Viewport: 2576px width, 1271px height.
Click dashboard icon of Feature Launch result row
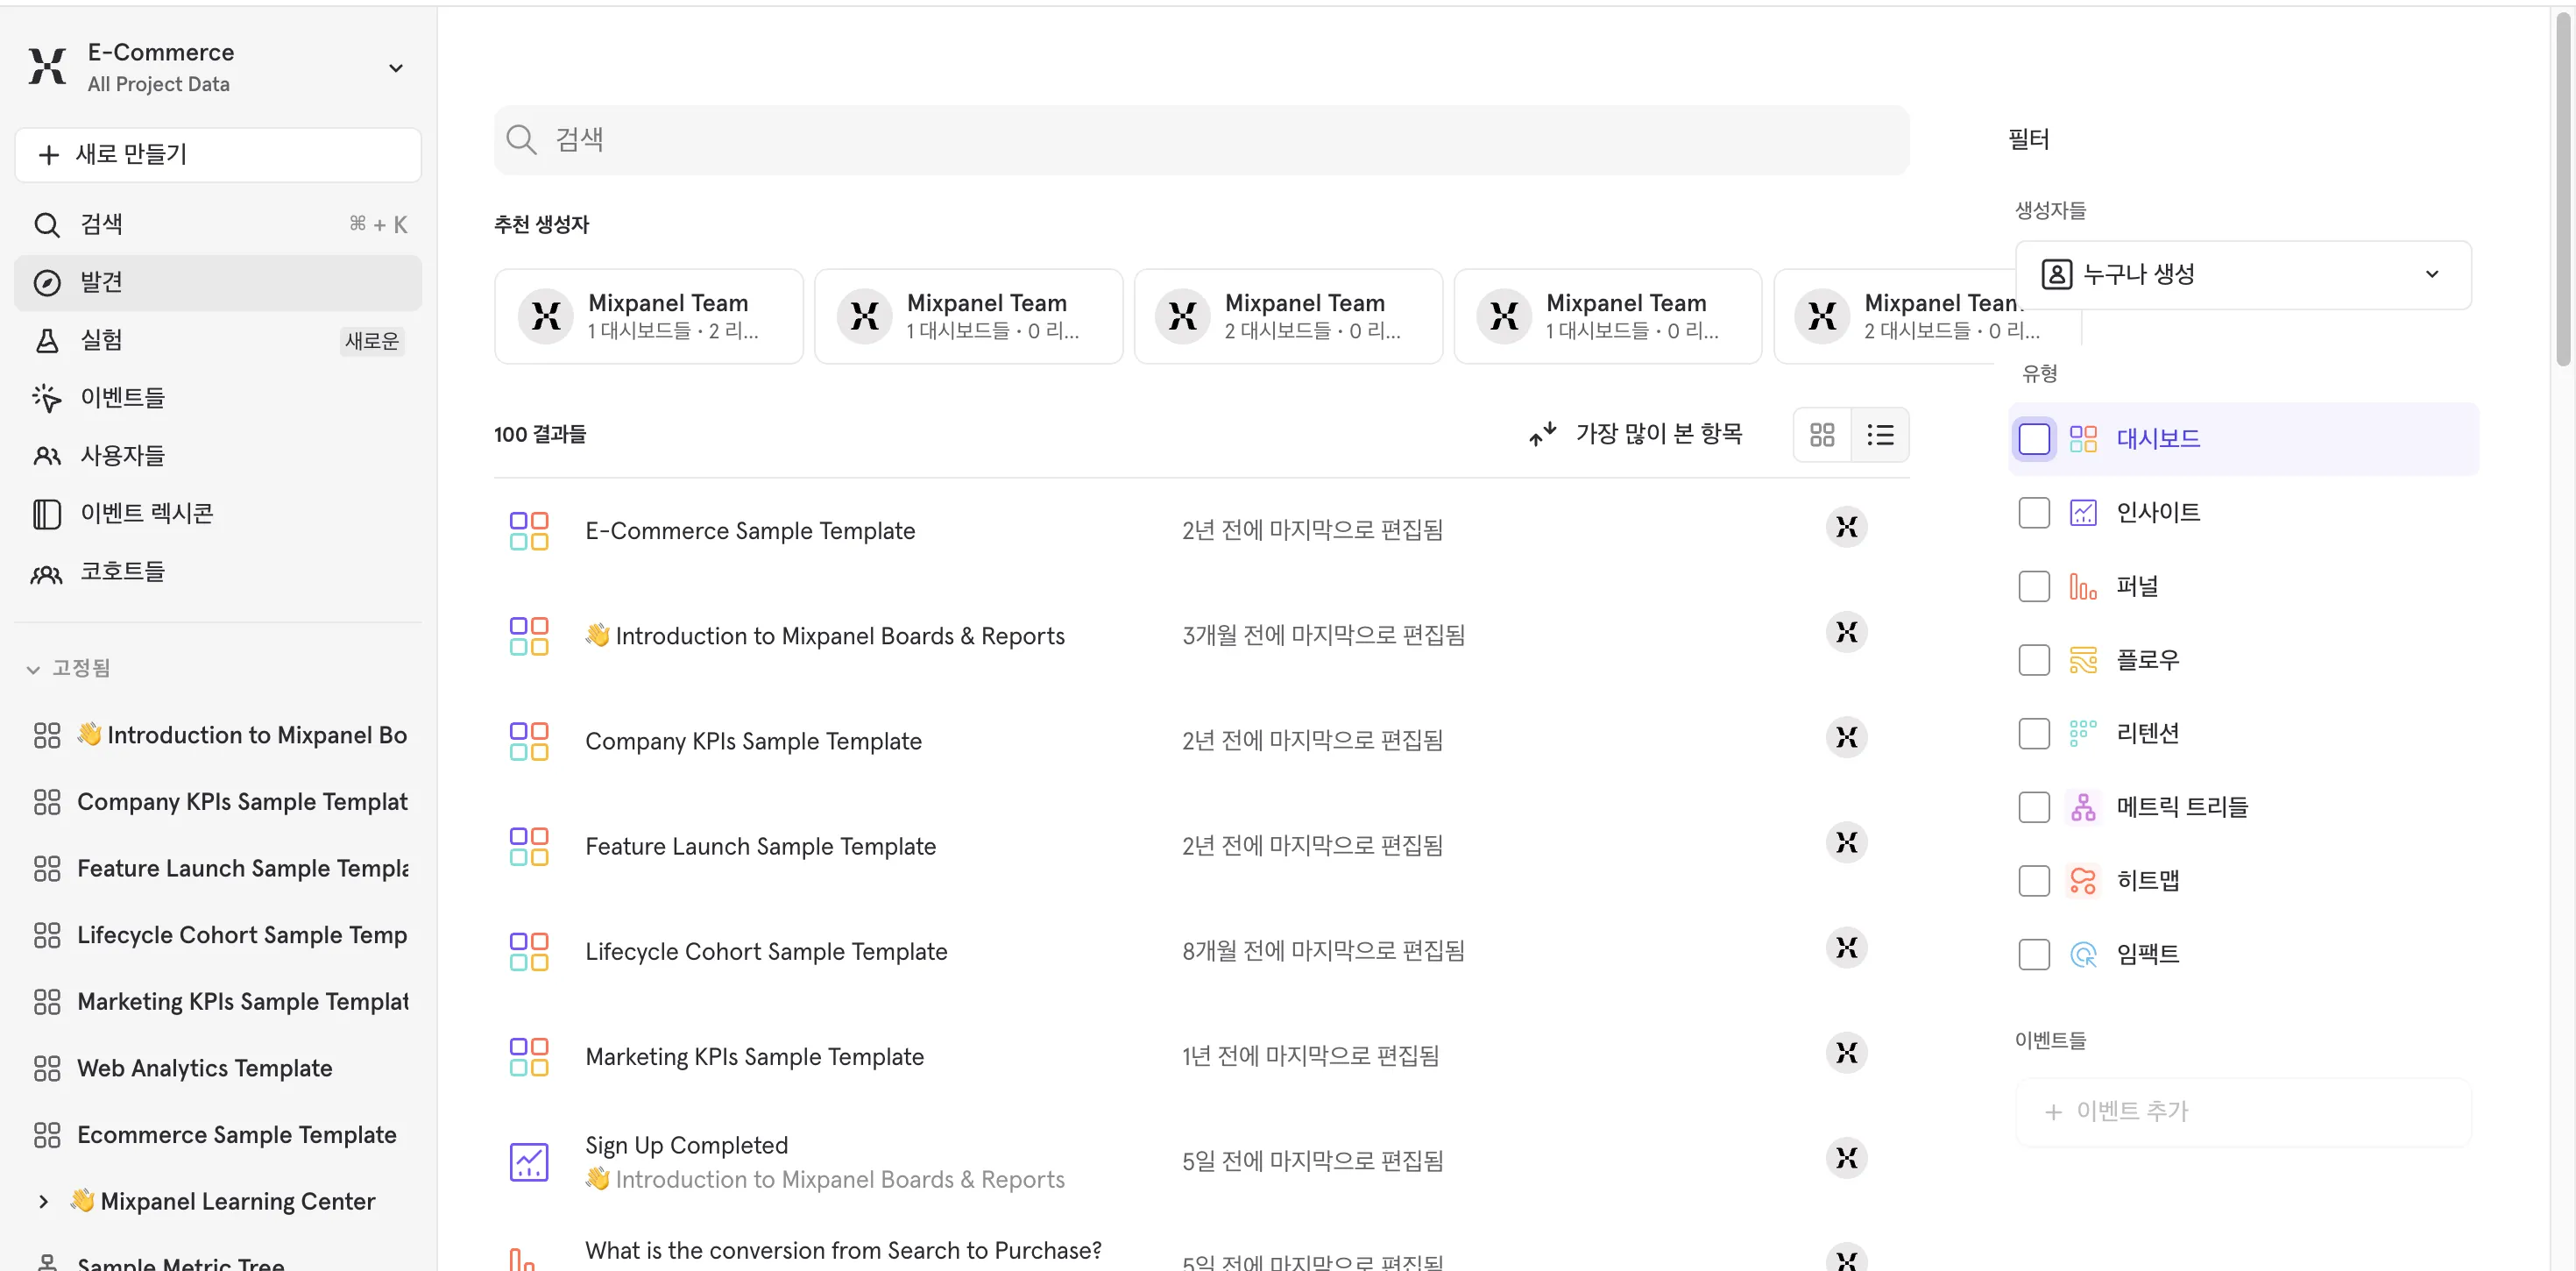pos(529,846)
